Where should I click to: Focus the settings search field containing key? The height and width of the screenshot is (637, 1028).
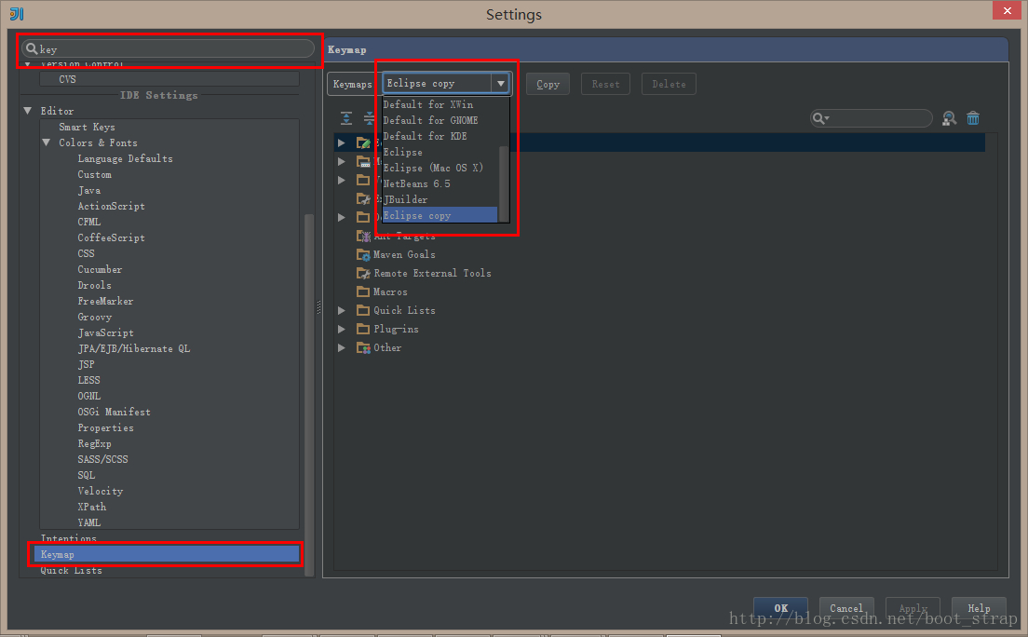pyautogui.click(x=169, y=48)
